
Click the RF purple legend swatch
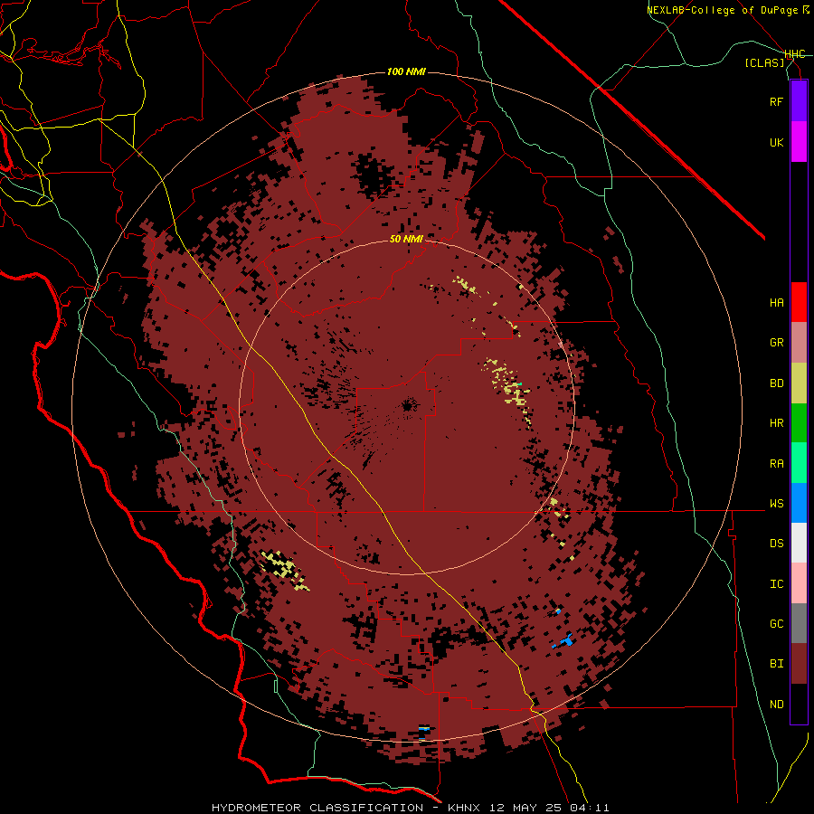(799, 101)
